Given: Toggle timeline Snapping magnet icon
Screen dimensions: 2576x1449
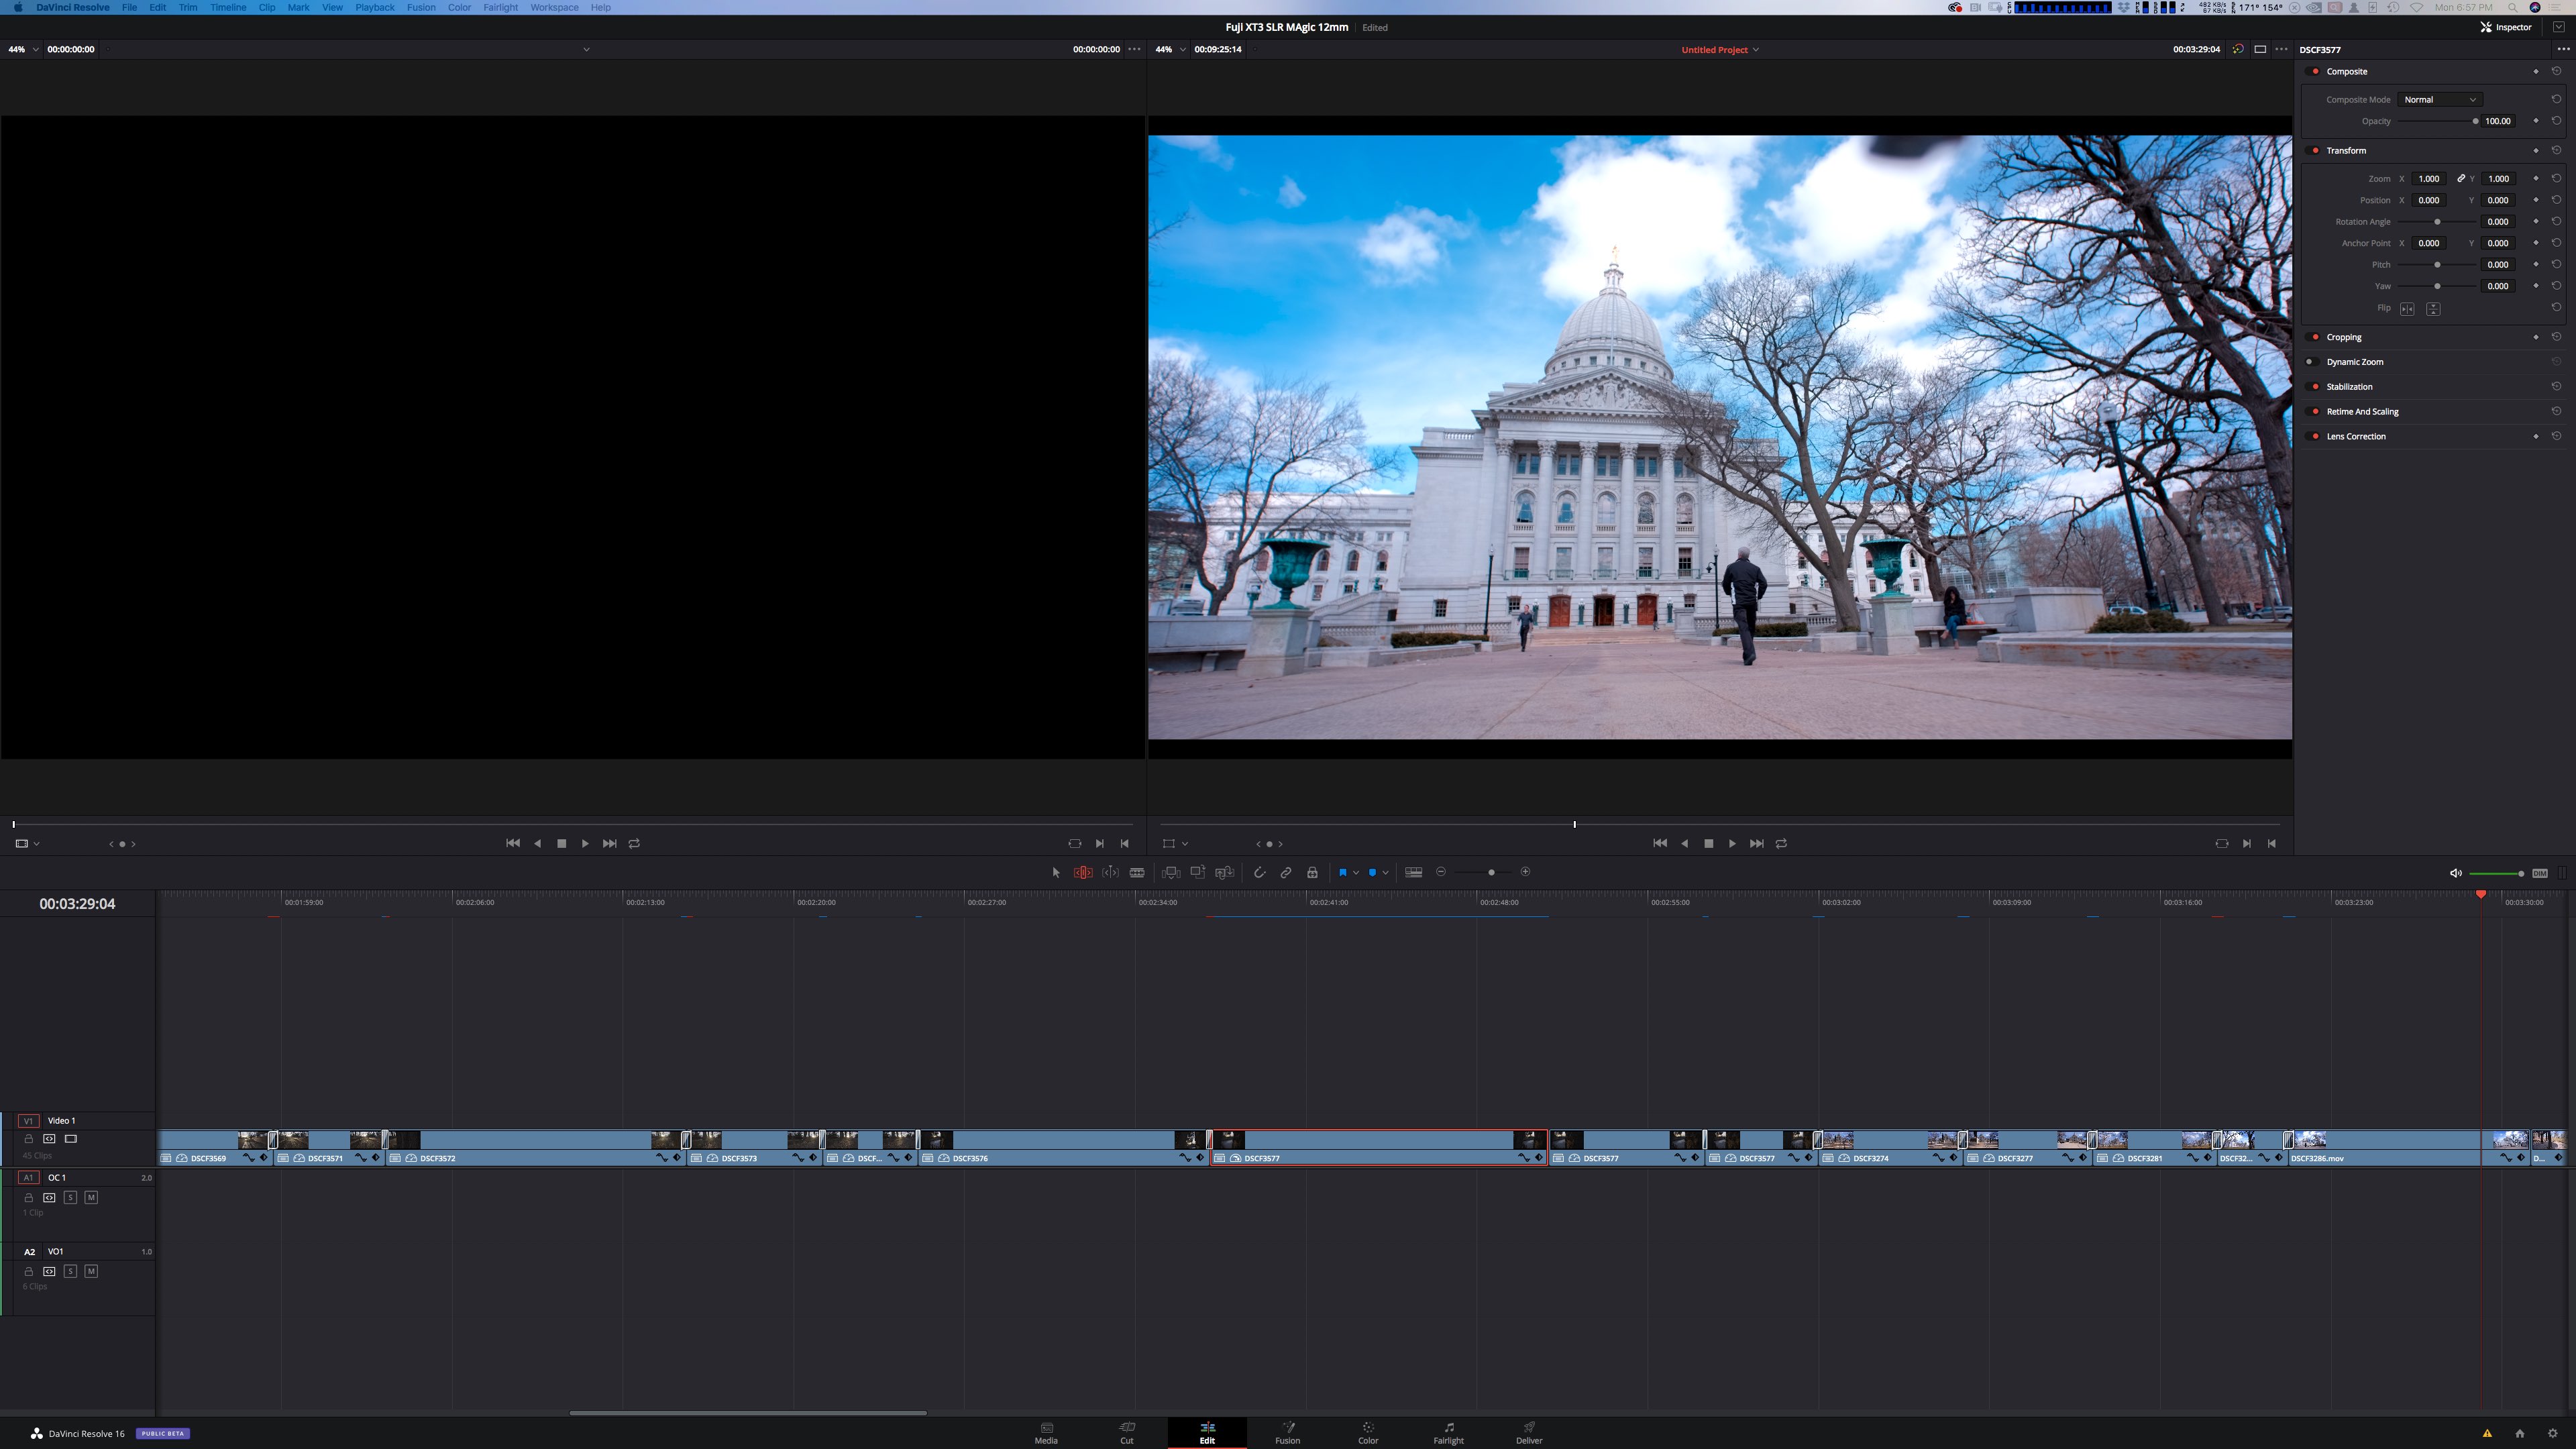Looking at the screenshot, I should pos(1259,872).
